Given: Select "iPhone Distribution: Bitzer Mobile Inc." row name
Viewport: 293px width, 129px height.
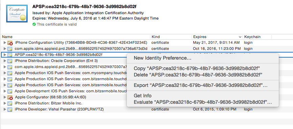Looking at the screenshot, I should [x=48, y=103].
